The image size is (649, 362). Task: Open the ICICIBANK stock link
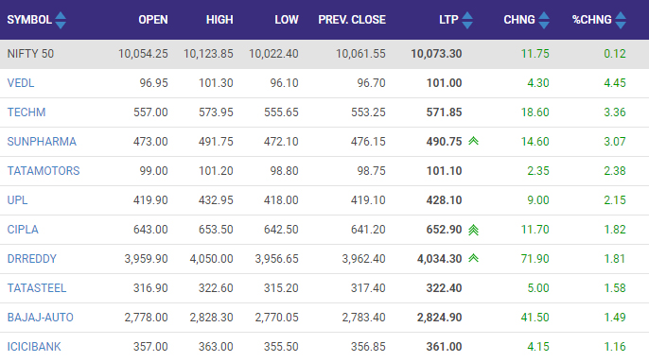(34, 347)
